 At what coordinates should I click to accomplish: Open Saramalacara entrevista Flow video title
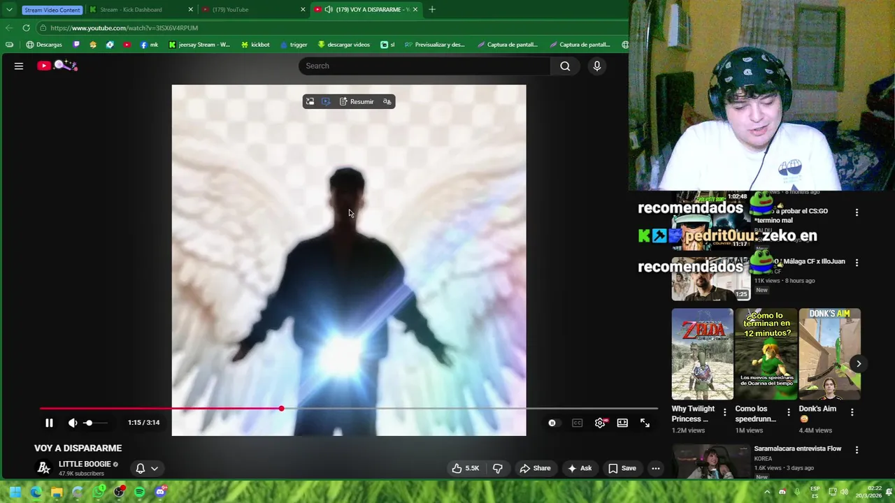798,449
